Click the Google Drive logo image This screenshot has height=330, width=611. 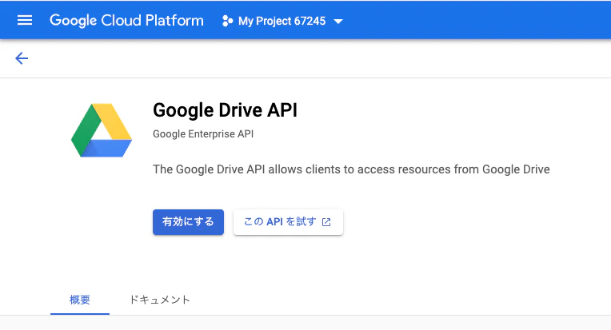102,130
